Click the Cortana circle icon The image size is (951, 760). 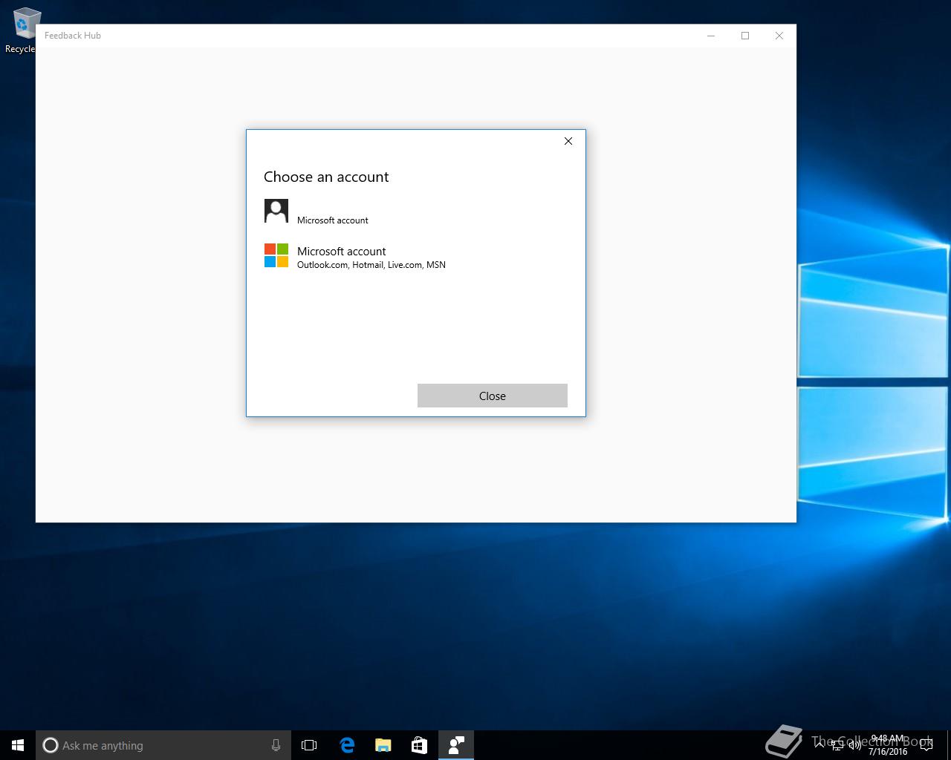coord(50,745)
